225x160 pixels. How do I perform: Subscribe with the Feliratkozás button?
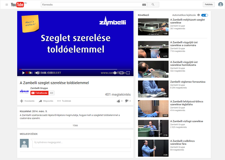(x=39, y=93)
